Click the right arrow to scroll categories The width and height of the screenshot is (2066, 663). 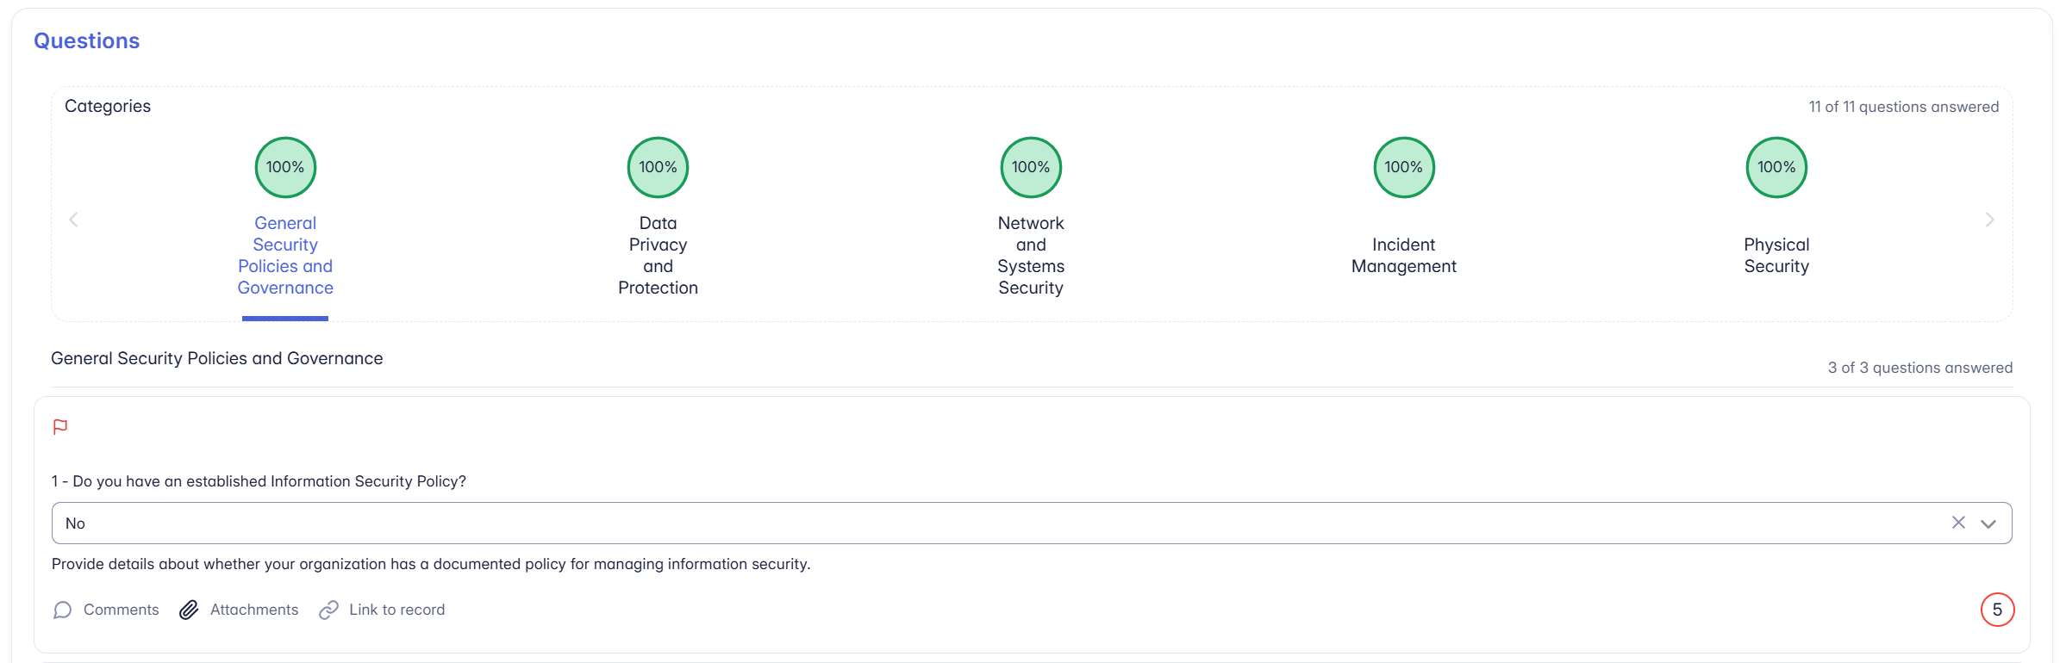pos(1989,220)
